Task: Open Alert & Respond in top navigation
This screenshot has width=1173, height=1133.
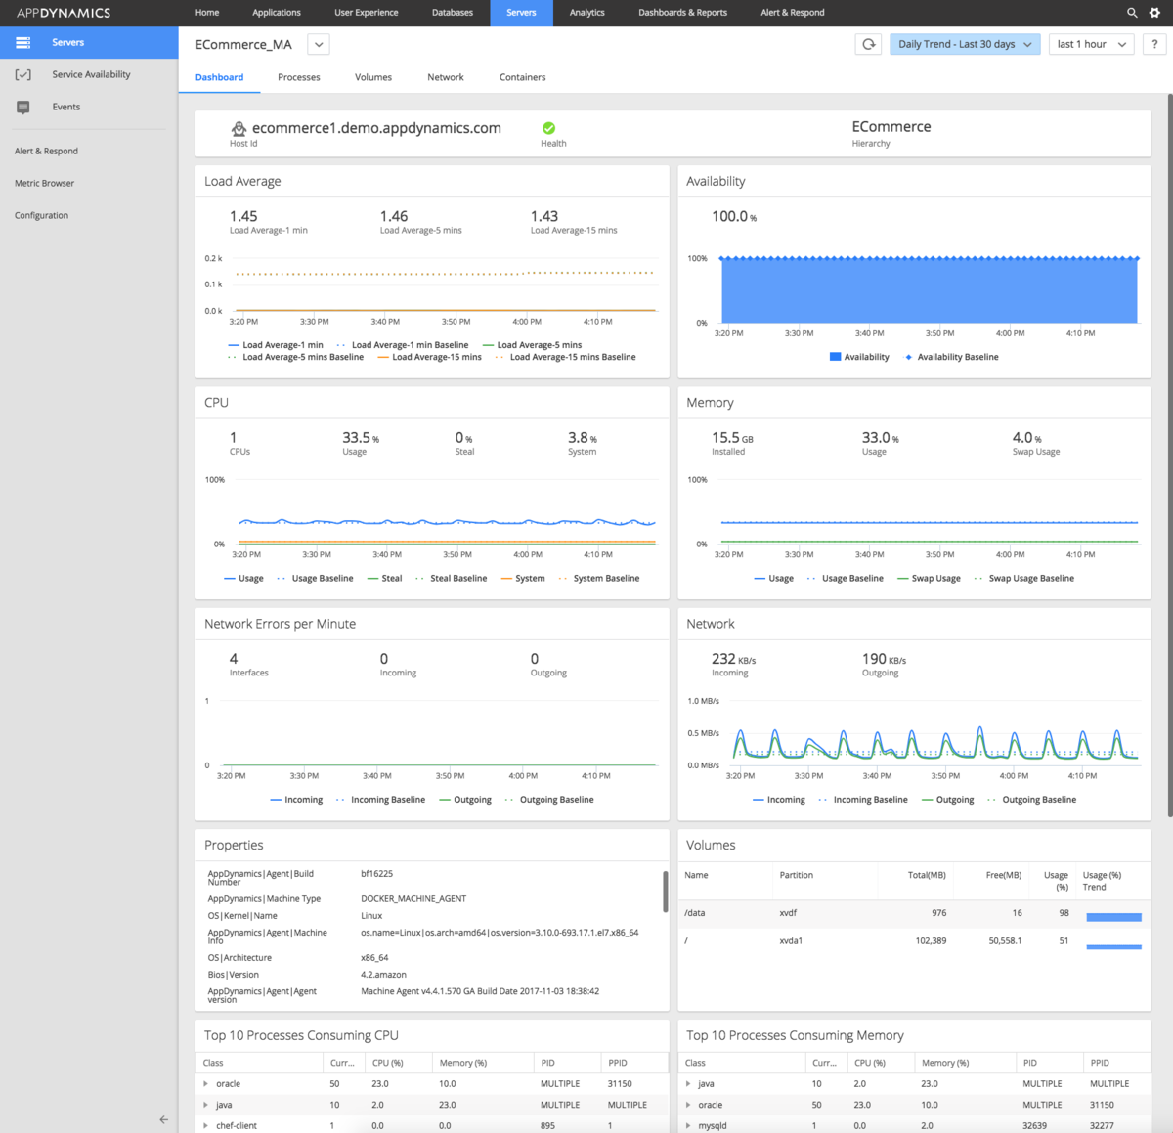Action: pos(793,13)
